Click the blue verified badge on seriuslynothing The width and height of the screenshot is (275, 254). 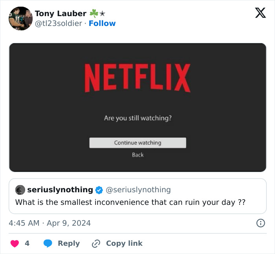click(99, 190)
